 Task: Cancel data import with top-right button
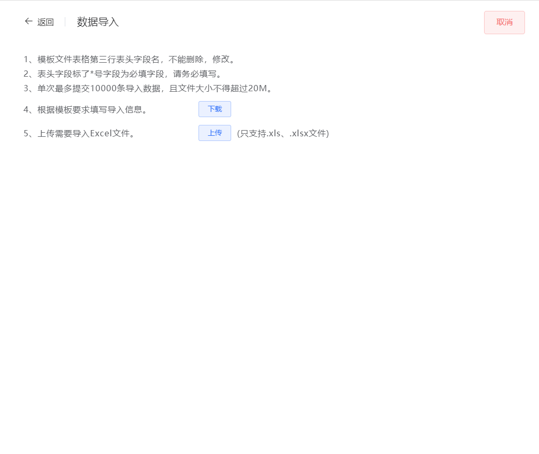[504, 22]
